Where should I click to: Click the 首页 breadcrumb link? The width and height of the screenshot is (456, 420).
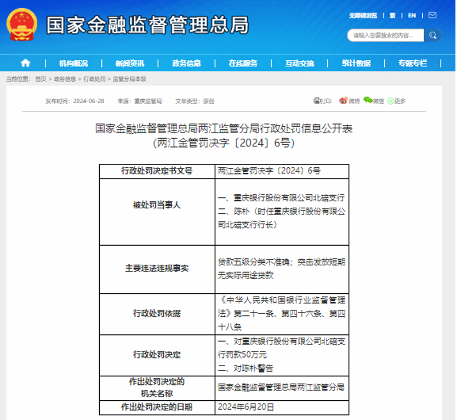click(41, 79)
